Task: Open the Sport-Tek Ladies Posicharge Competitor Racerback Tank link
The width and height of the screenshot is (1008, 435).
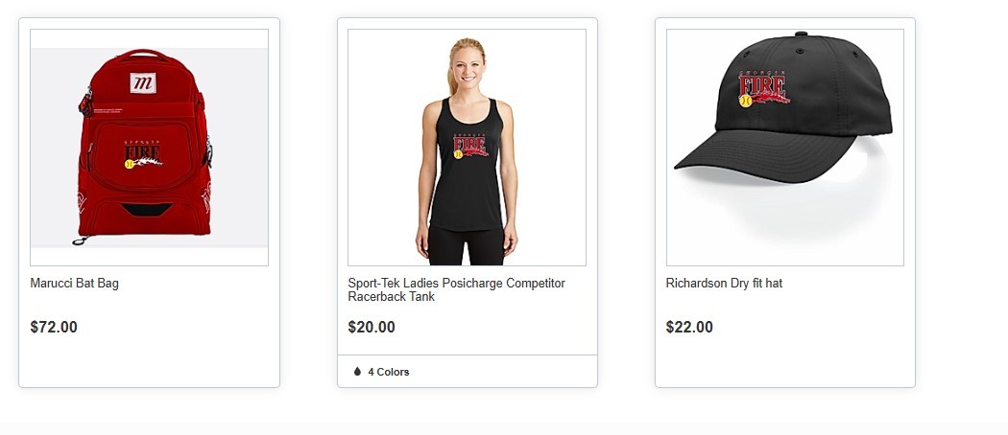Action: tap(456, 290)
